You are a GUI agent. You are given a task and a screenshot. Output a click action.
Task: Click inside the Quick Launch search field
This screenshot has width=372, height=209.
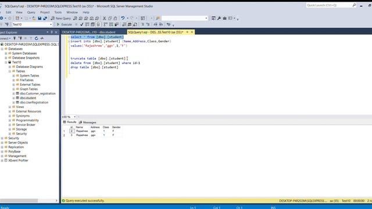pyautogui.click(x=328, y=5)
